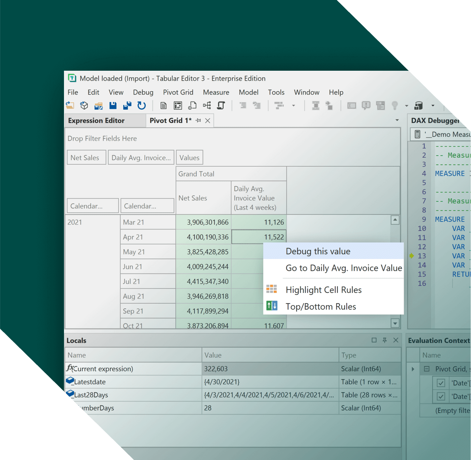Click the light bulb toolbar icon

[395, 106]
